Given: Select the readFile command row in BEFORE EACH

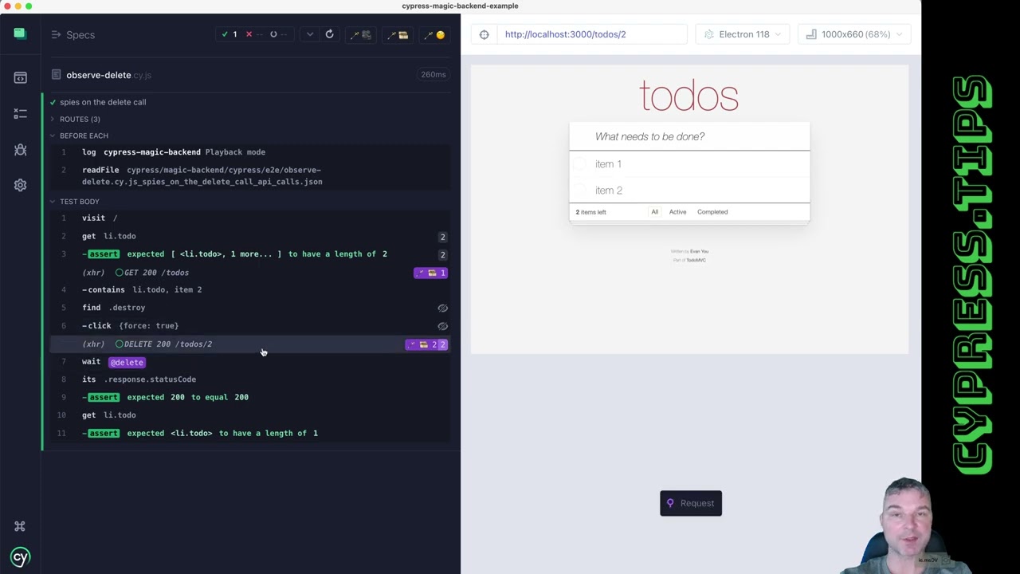Looking at the screenshot, I should tap(250, 175).
